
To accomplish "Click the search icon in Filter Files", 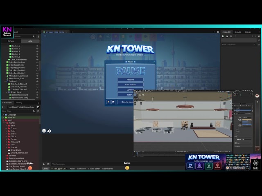I will coord(34,111).
